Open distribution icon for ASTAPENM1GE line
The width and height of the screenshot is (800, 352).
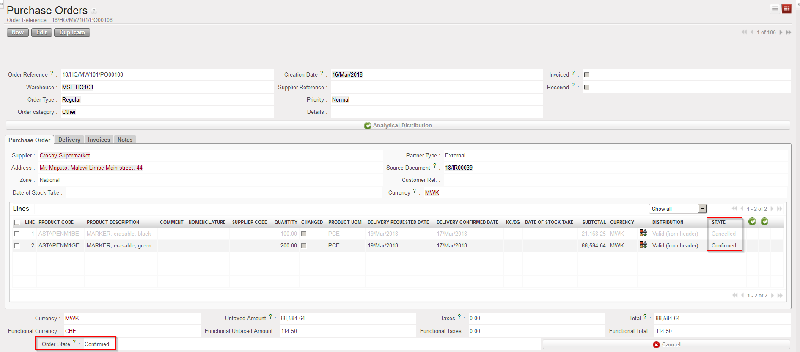pos(643,245)
